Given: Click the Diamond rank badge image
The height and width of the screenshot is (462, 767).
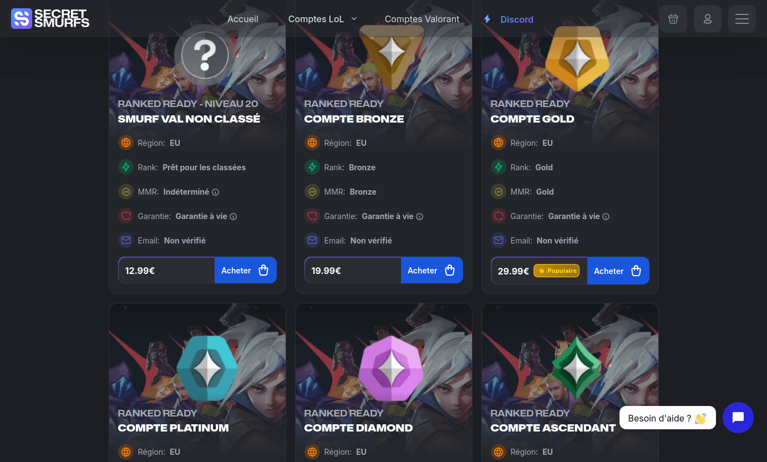Looking at the screenshot, I should [391, 368].
